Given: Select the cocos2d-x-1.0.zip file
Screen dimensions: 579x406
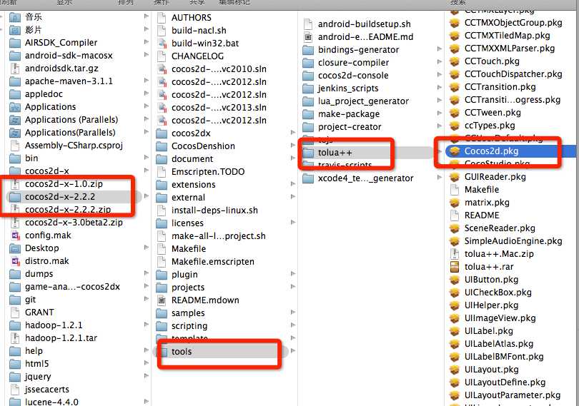Looking at the screenshot, I should coord(64,184).
